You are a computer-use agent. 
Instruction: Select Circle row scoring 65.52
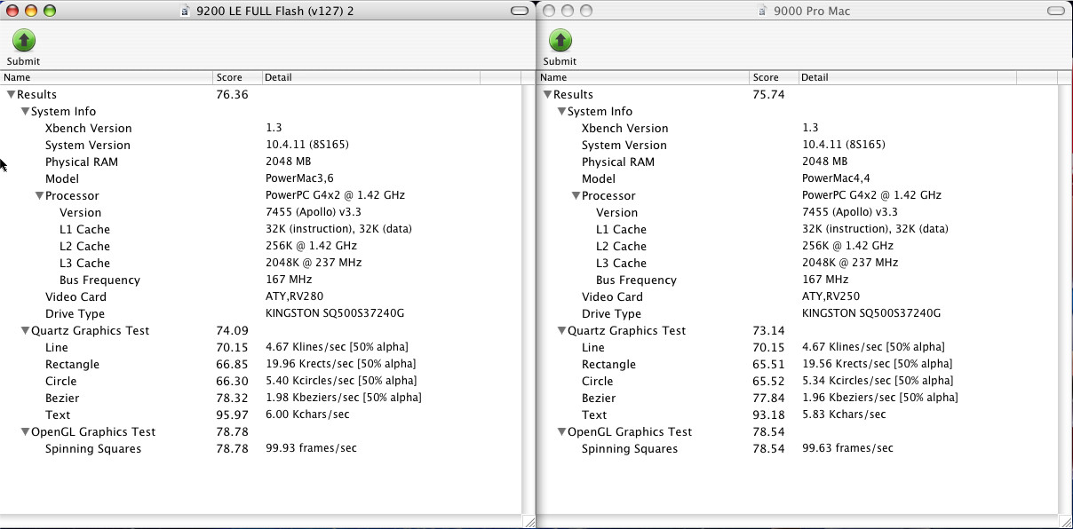(798, 381)
